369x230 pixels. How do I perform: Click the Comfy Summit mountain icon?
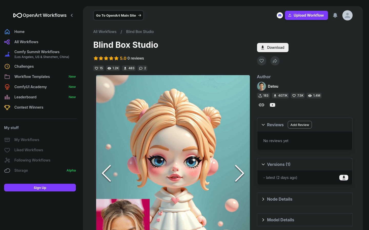point(7,54)
